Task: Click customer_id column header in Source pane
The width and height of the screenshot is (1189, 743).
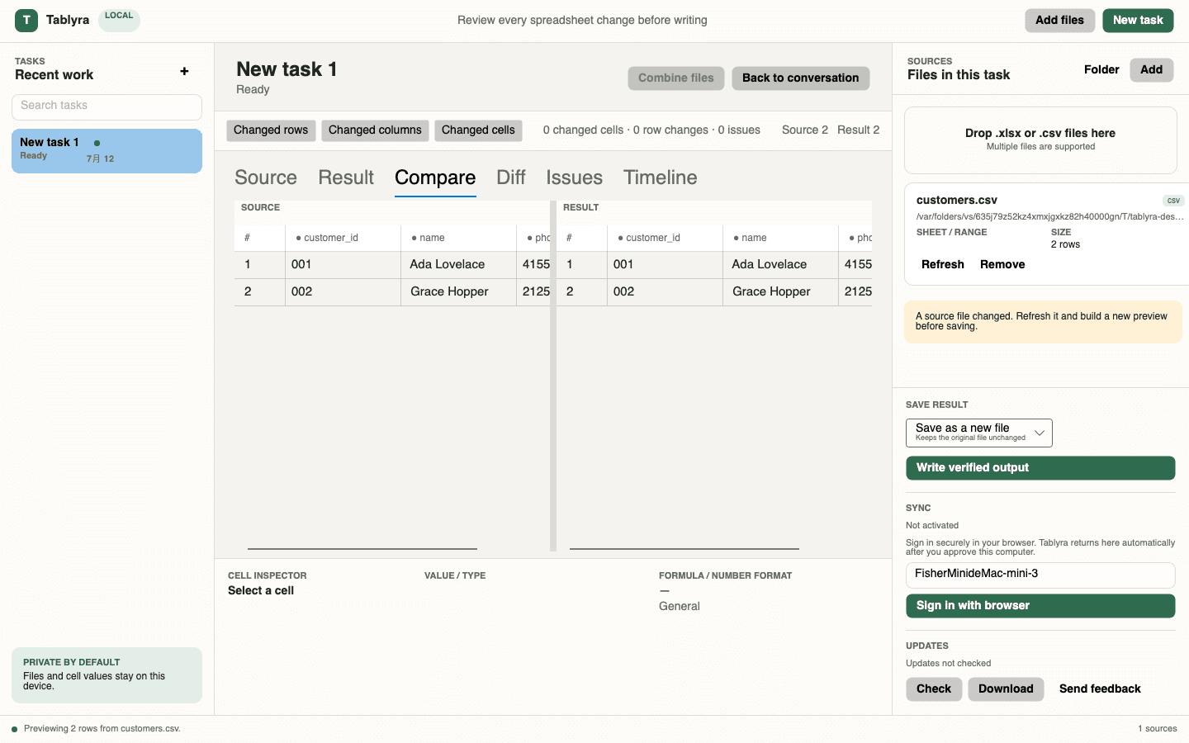Action: 343,238
